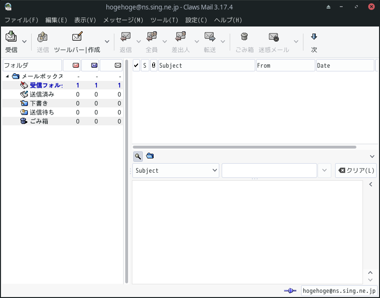Open the ヘルプ(H) menu
This screenshot has height=298, width=380.
point(228,20)
